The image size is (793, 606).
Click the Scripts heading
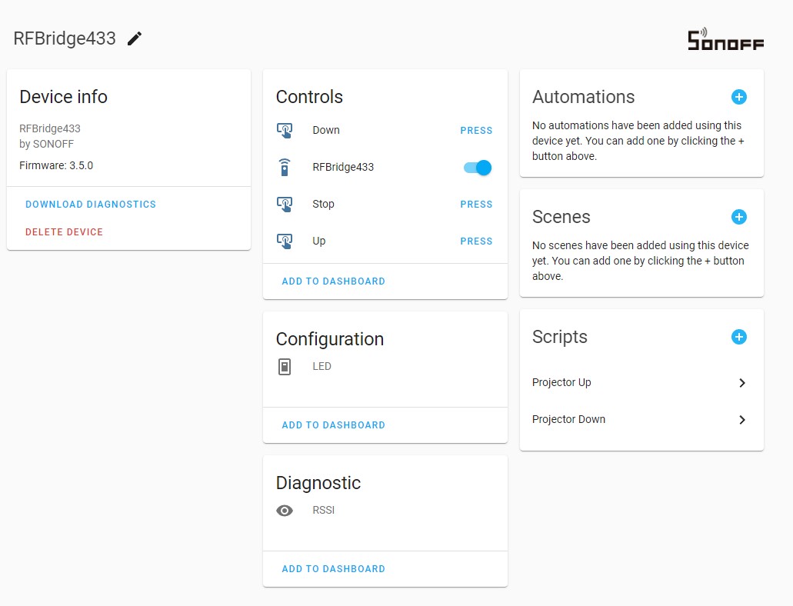click(x=559, y=337)
